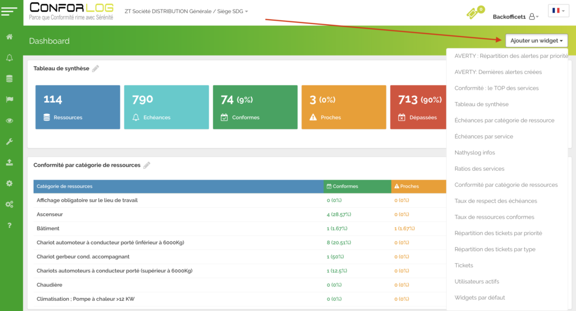The height and width of the screenshot is (311, 576).
Task: Click the database resources sidebar icon
Action: [x=10, y=79]
